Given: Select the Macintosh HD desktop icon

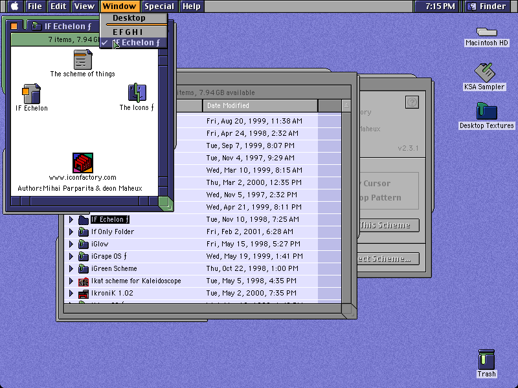Looking at the screenshot, I should [487, 32].
